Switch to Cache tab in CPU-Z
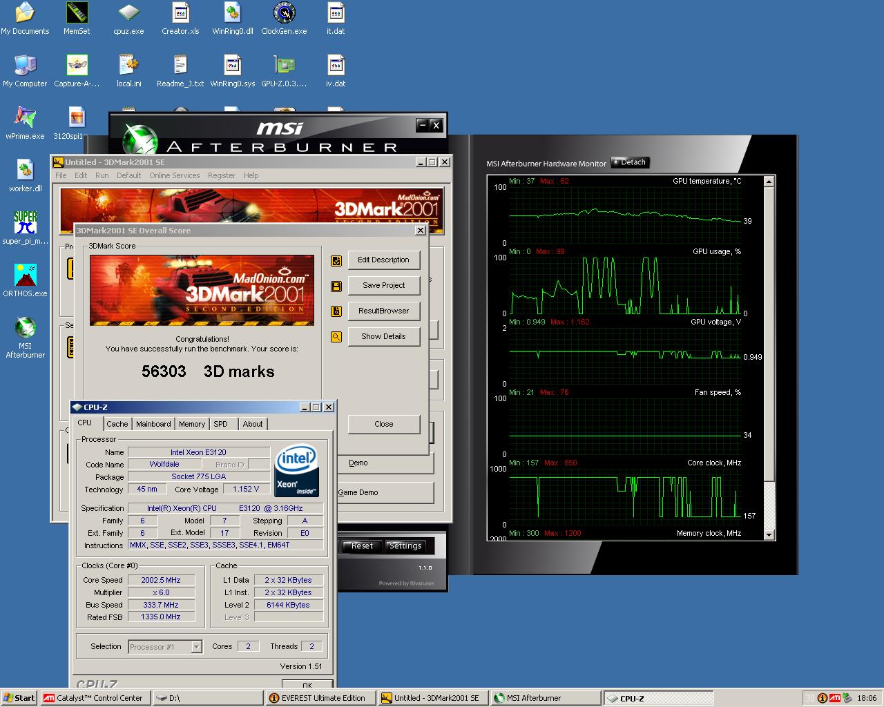 (x=117, y=424)
